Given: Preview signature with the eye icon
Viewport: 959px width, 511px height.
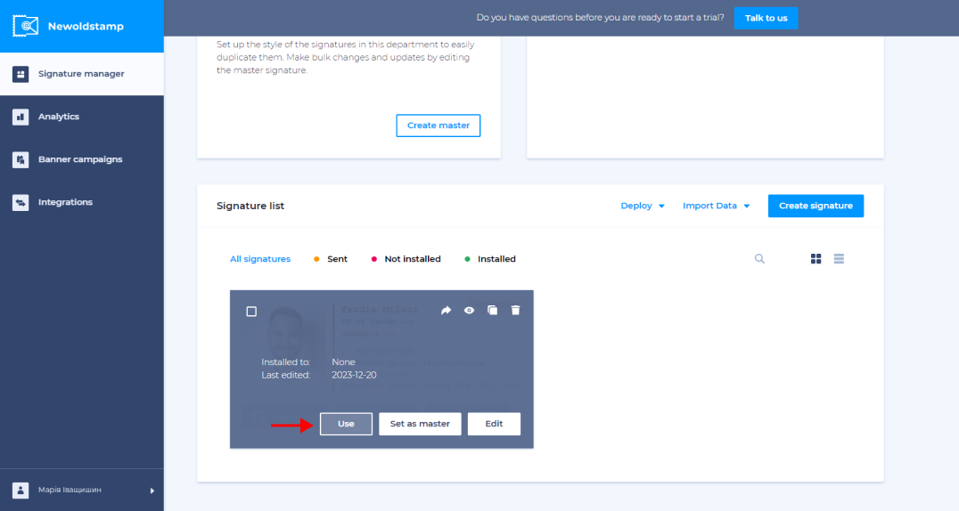Looking at the screenshot, I should 469,311.
